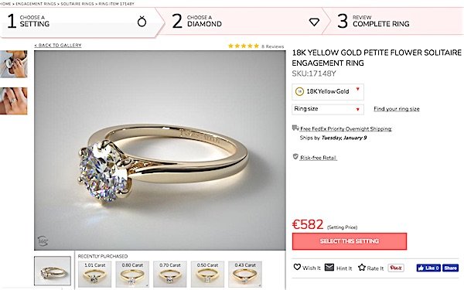
Task: Open the 360 degree view icon
Action: click(x=43, y=241)
